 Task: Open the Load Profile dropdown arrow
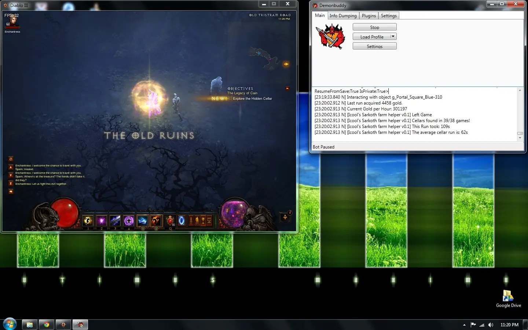pos(393,37)
